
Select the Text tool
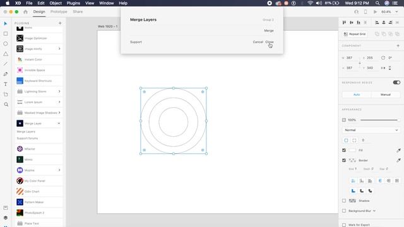[6, 84]
